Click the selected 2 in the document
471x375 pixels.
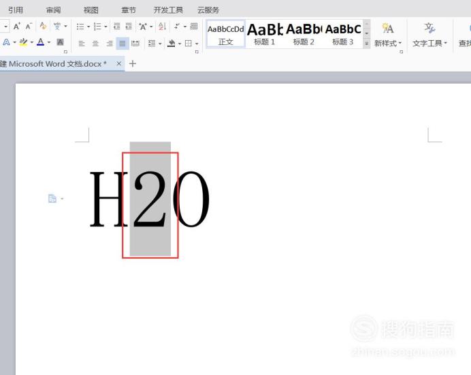150,199
